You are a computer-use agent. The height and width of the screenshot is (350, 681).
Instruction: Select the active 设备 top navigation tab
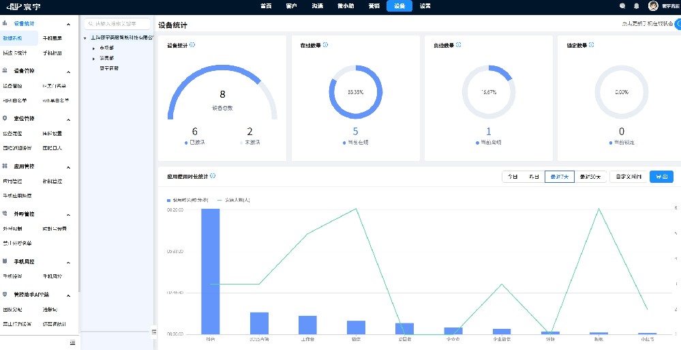(x=399, y=6)
